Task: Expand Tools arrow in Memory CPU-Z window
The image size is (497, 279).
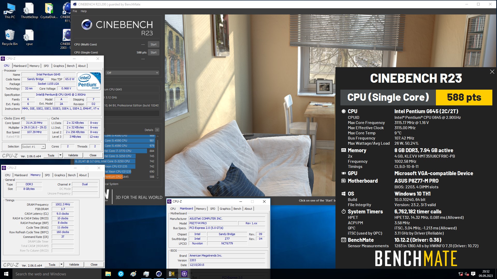Action: tap(61, 265)
